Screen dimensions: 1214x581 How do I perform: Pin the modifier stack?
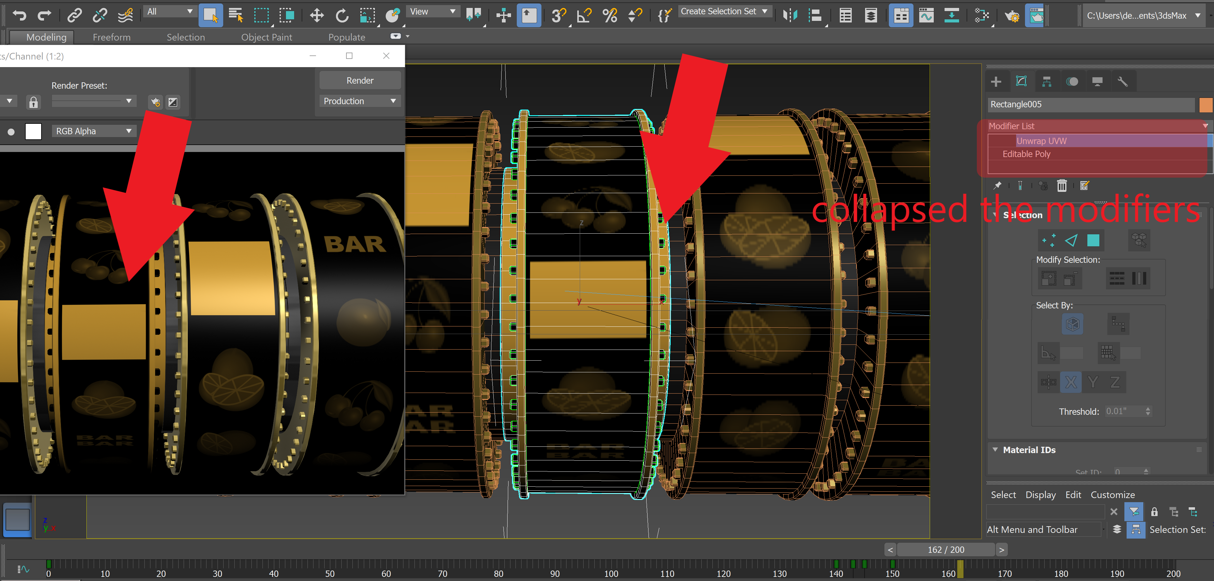click(998, 185)
